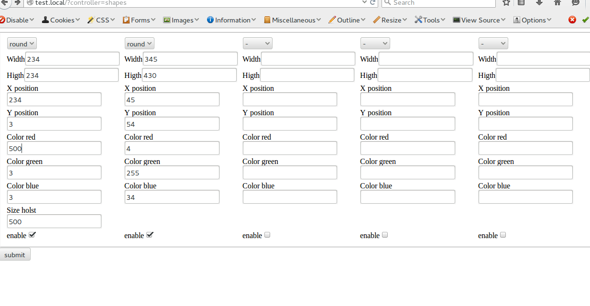Image resolution: width=590 pixels, height=306 pixels.
Task: Click the empty Color blue field in fifth column
Action: coord(525,197)
